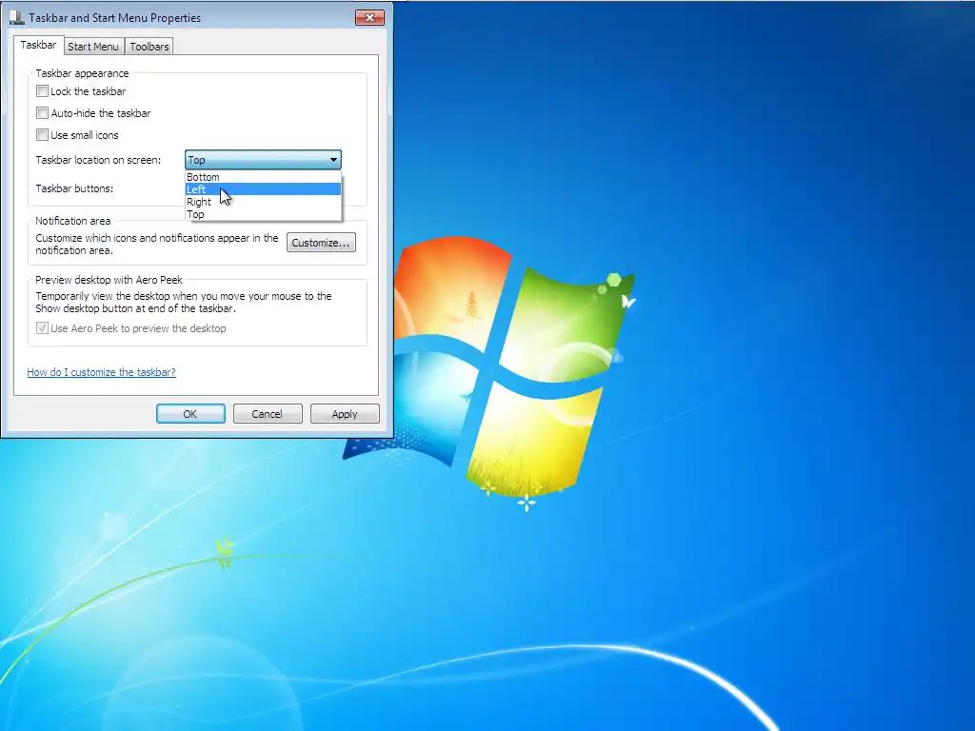Collapse the Taskbar location dropdown

point(333,160)
